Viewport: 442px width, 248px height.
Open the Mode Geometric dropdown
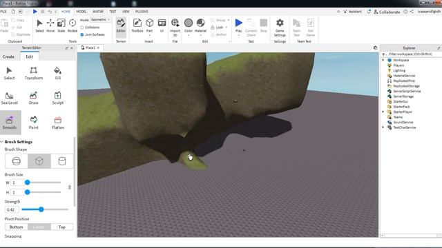(x=100, y=20)
